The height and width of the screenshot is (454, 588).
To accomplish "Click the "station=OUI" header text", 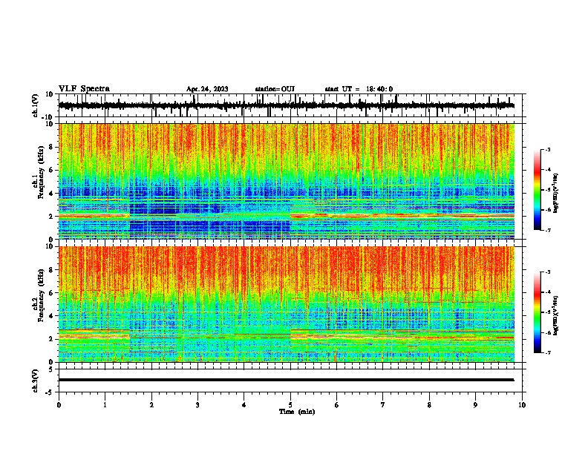I will coord(275,89).
